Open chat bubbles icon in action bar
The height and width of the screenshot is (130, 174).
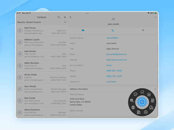[143, 30]
